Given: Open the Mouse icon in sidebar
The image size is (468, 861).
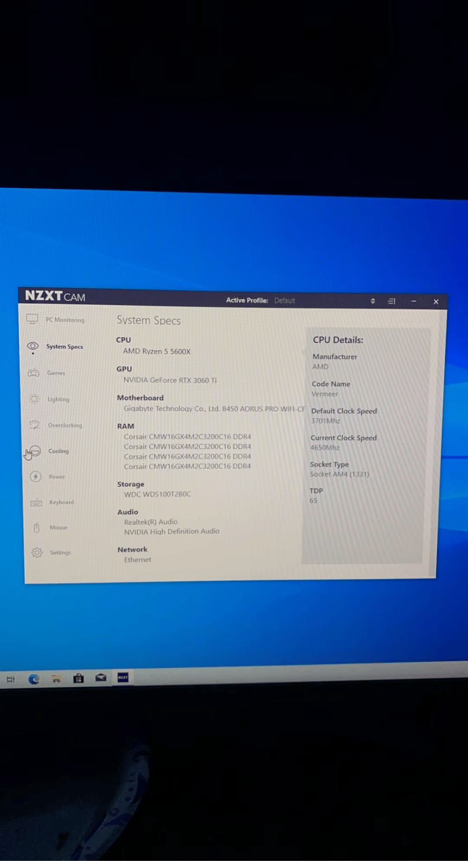Looking at the screenshot, I should 36,527.
